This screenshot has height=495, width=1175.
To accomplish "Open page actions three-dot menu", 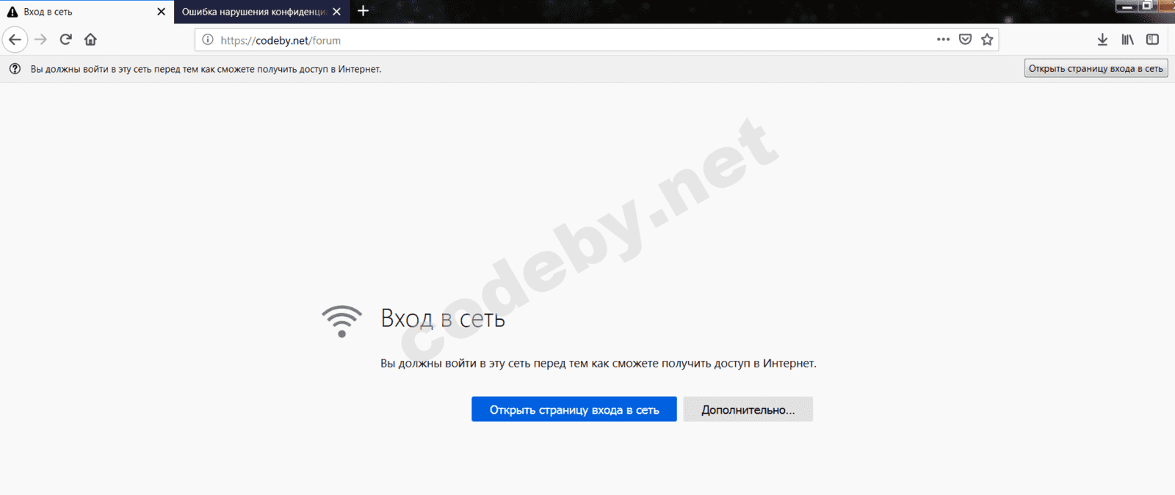I will [944, 40].
